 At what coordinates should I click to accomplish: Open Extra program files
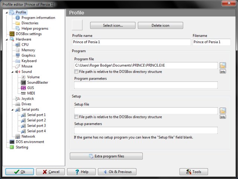tap(106, 156)
